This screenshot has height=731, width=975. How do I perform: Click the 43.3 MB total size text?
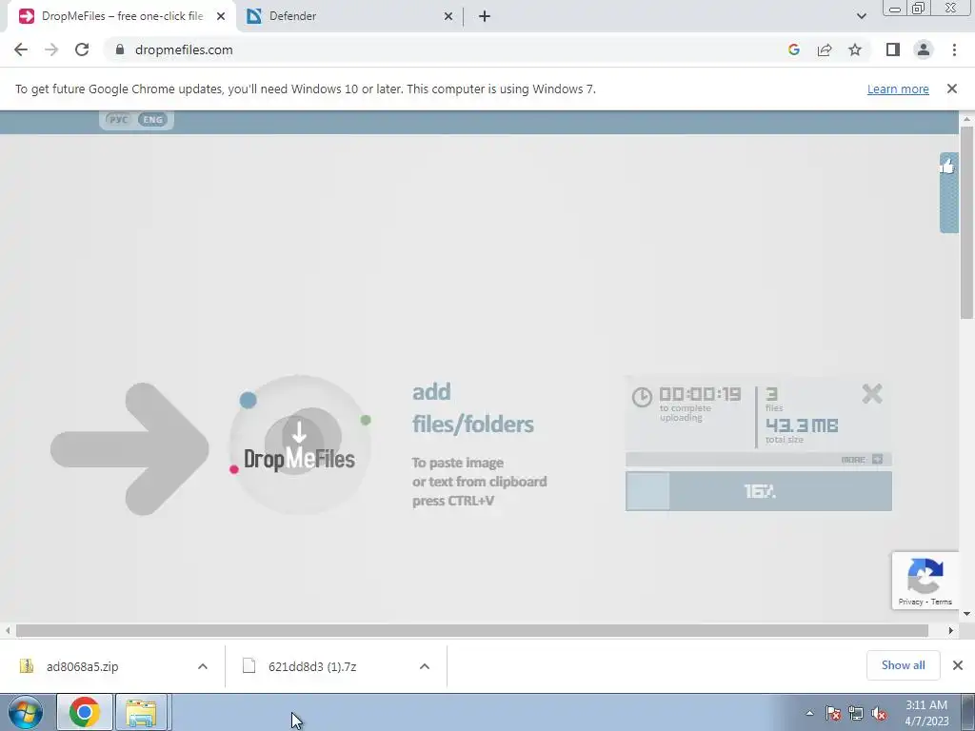click(x=802, y=425)
